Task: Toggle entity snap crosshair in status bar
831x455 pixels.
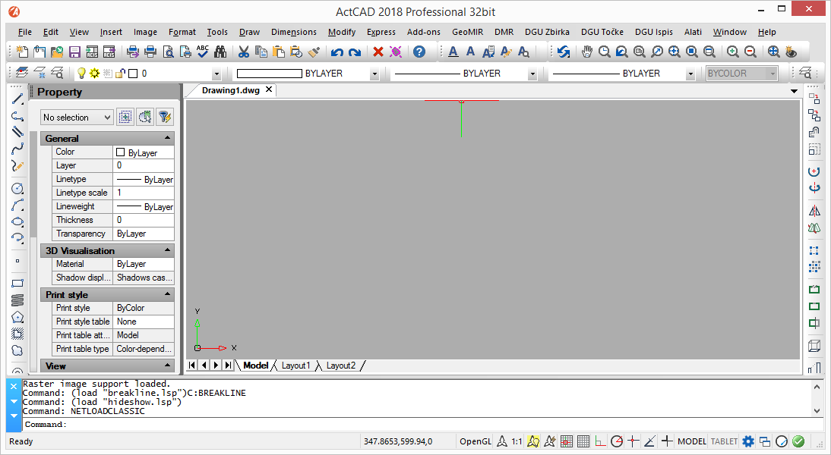Action: 634,441
